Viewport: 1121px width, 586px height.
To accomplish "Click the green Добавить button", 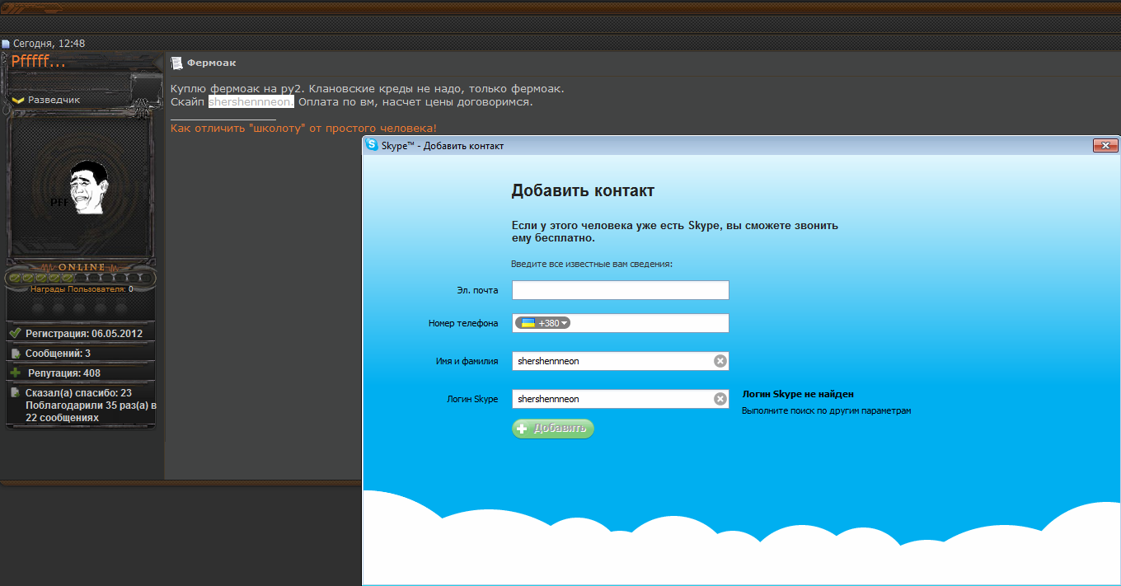I will point(552,429).
